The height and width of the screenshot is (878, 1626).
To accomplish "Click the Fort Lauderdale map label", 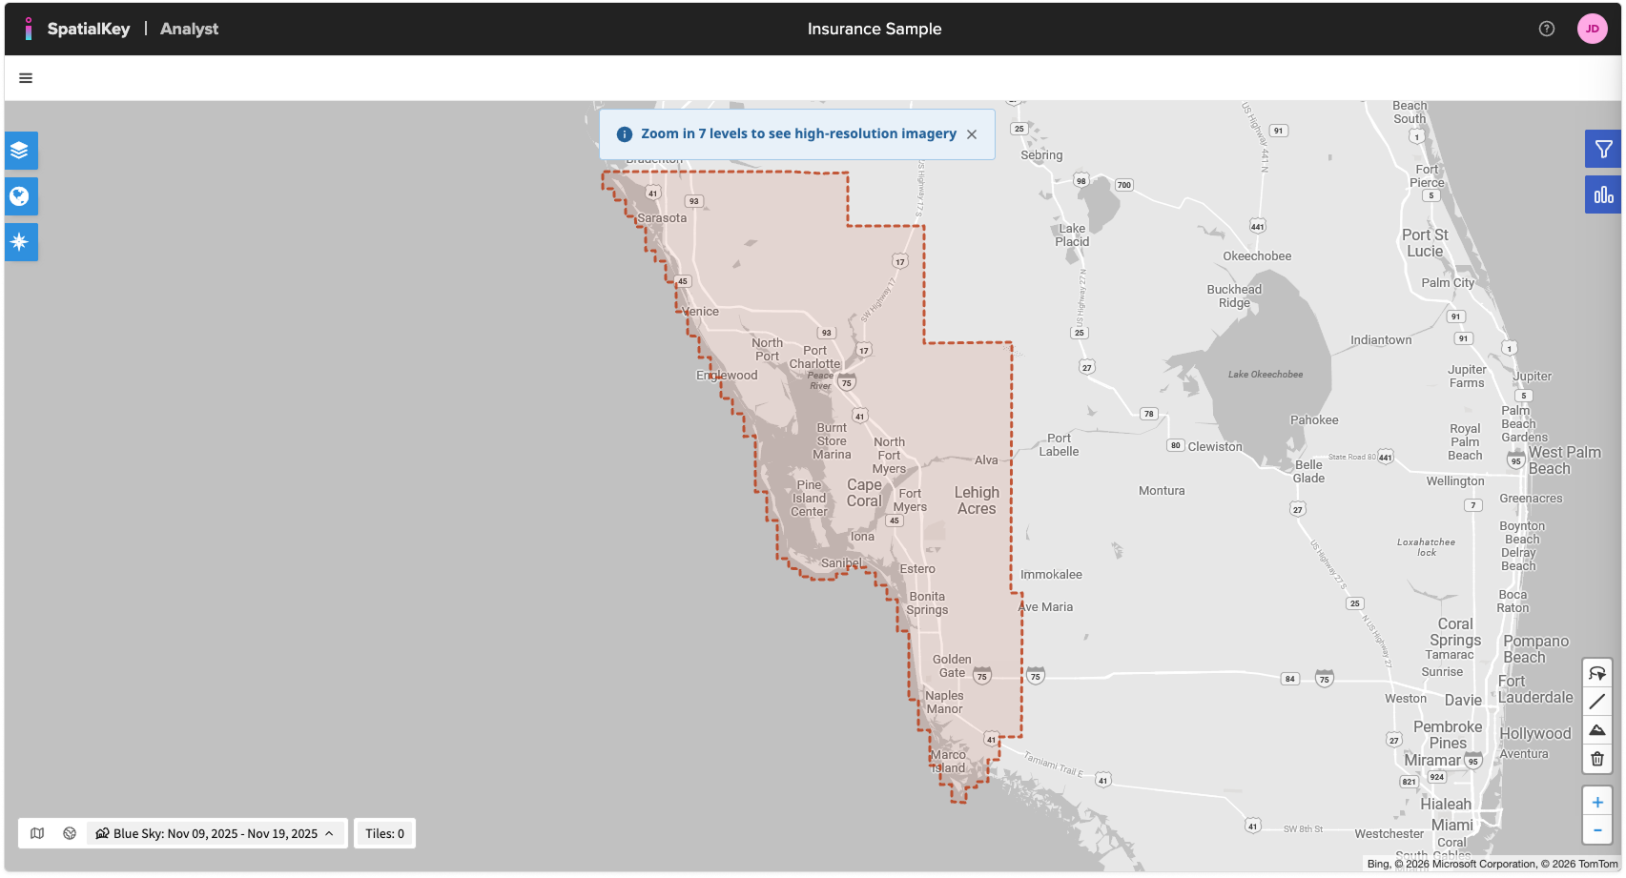I will 1535,689.
